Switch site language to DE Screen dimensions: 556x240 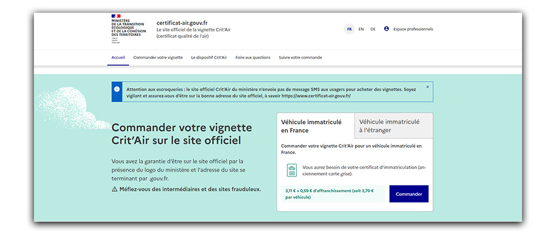[373, 29]
